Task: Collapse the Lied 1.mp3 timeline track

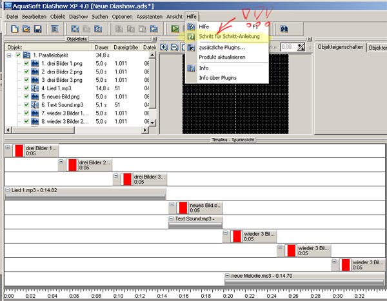Action: 7,190
